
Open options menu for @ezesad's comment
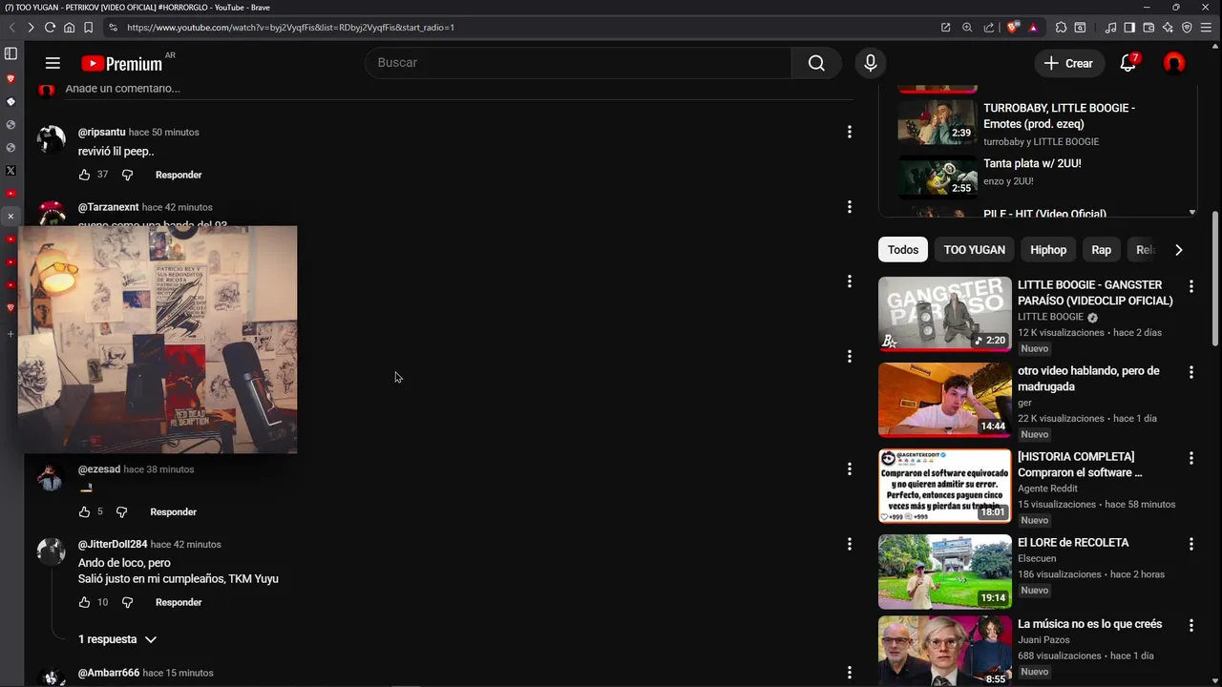(849, 468)
